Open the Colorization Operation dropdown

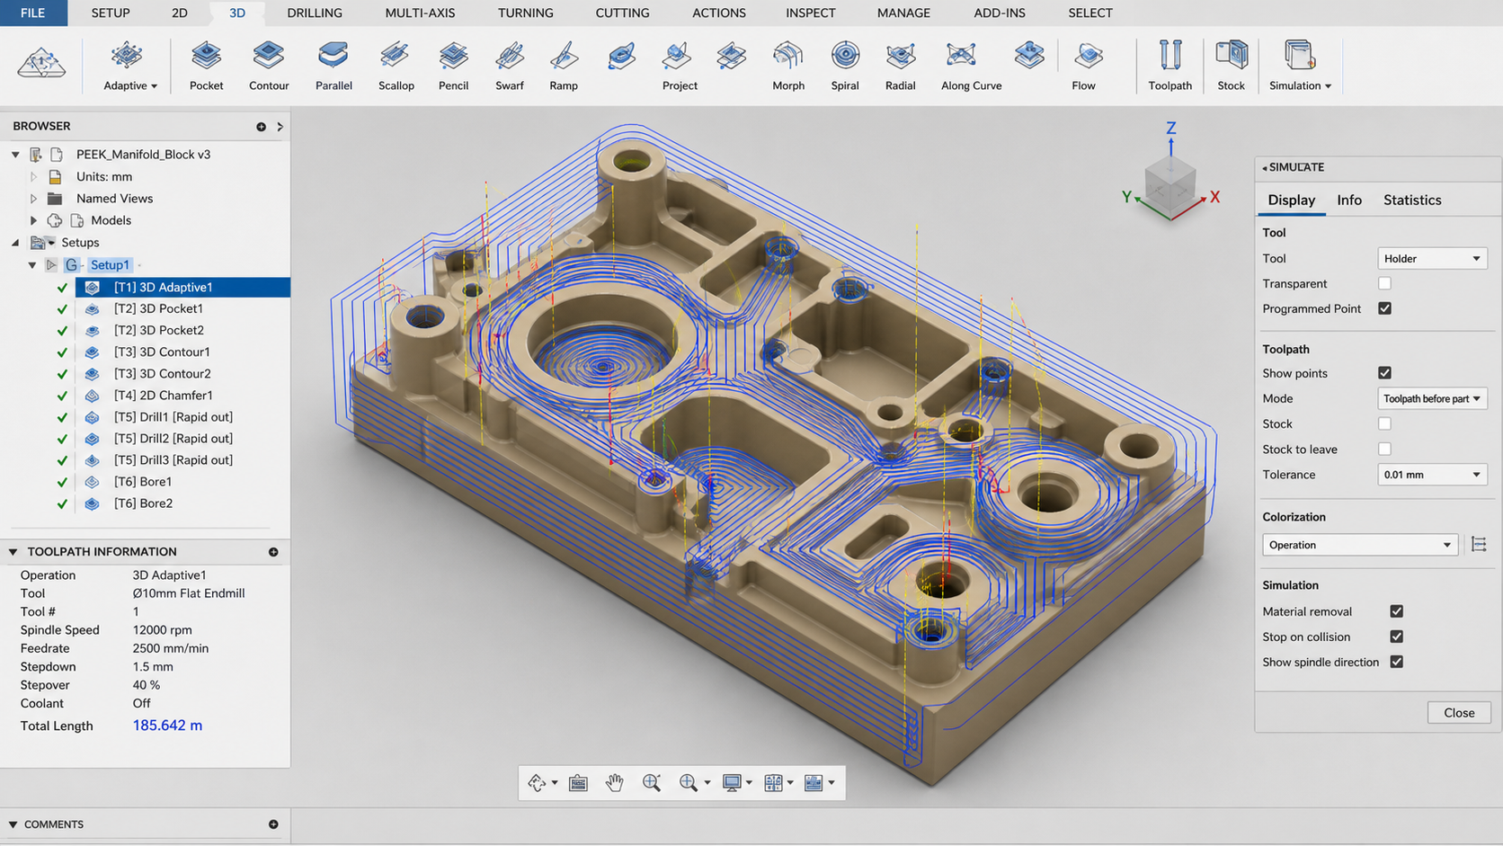(1359, 545)
